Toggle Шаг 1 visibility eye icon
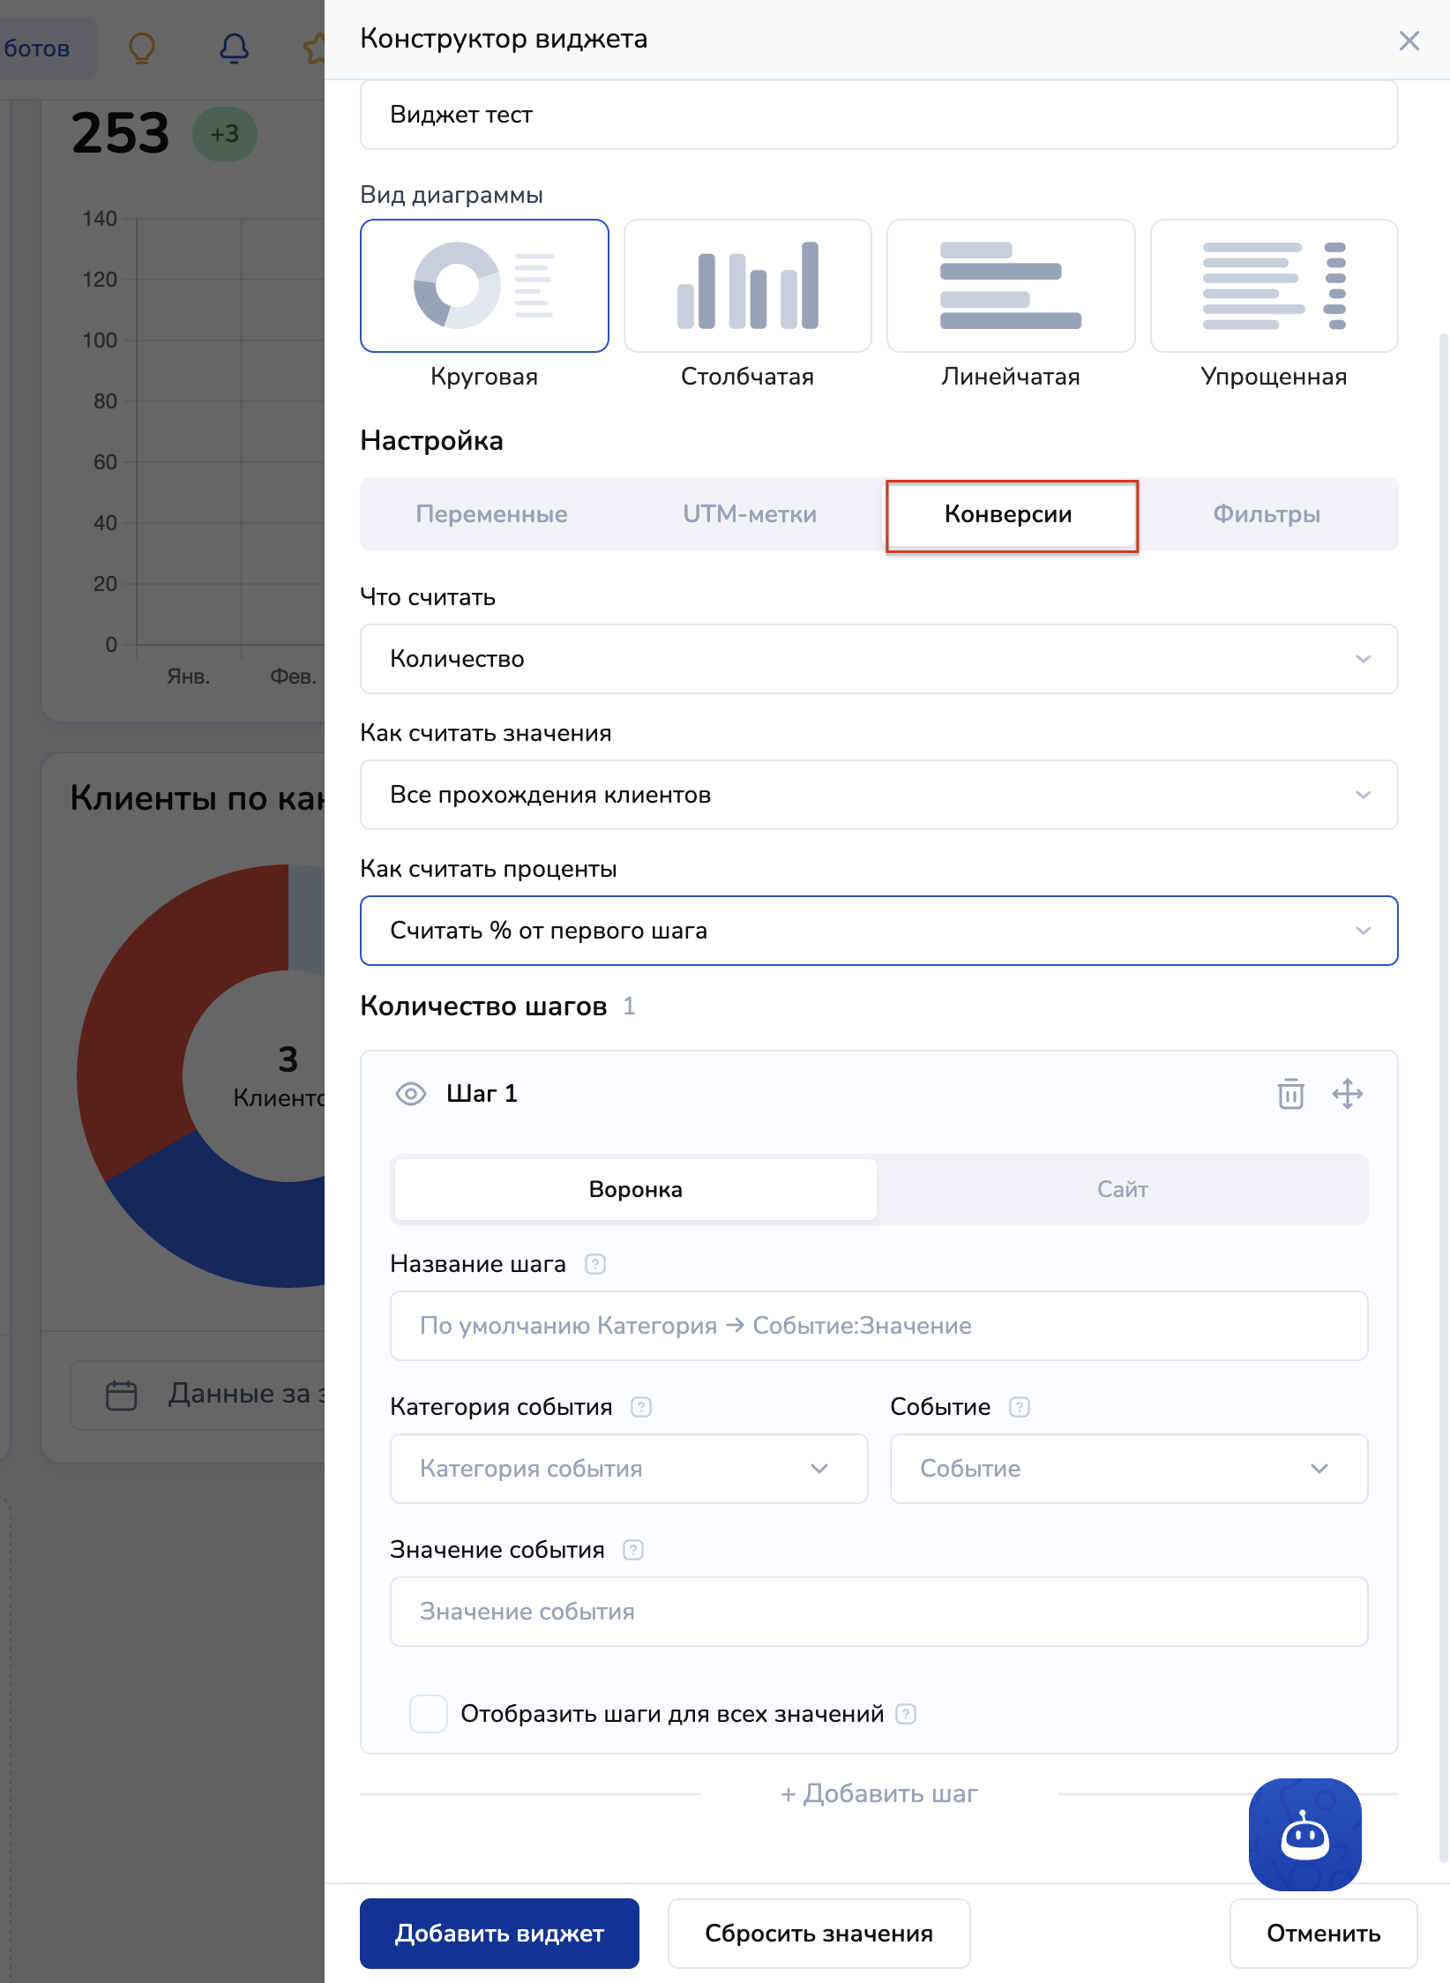Viewport: 1450px width, 1983px height. [x=411, y=1094]
